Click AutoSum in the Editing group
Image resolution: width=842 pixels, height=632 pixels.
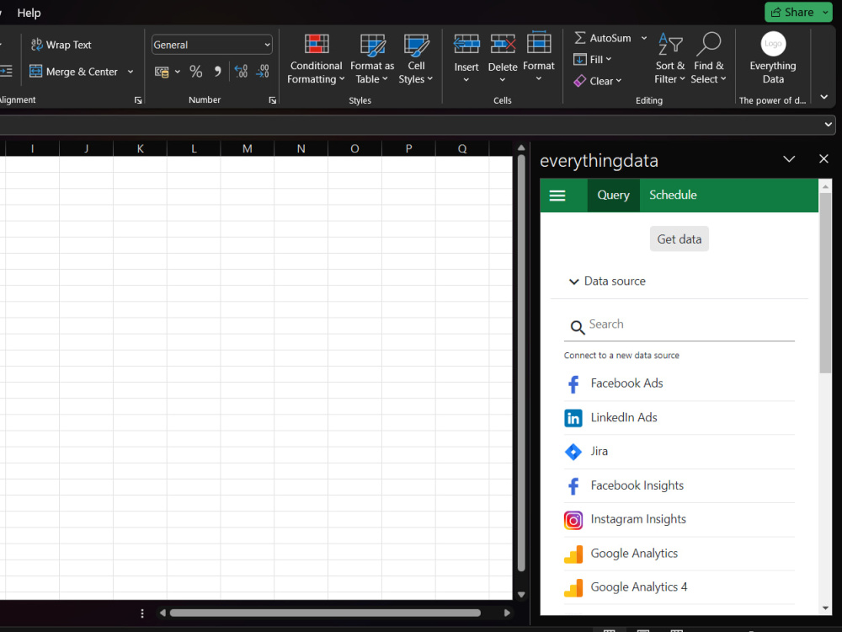pos(603,38)
